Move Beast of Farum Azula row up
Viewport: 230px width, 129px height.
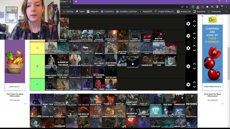click(194, 33)
